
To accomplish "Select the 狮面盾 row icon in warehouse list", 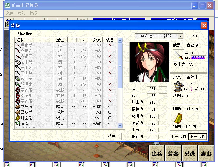I will click(18, 118).
